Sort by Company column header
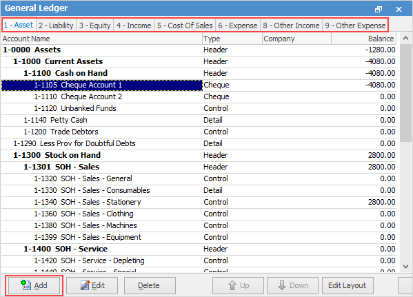 (296, 39)
